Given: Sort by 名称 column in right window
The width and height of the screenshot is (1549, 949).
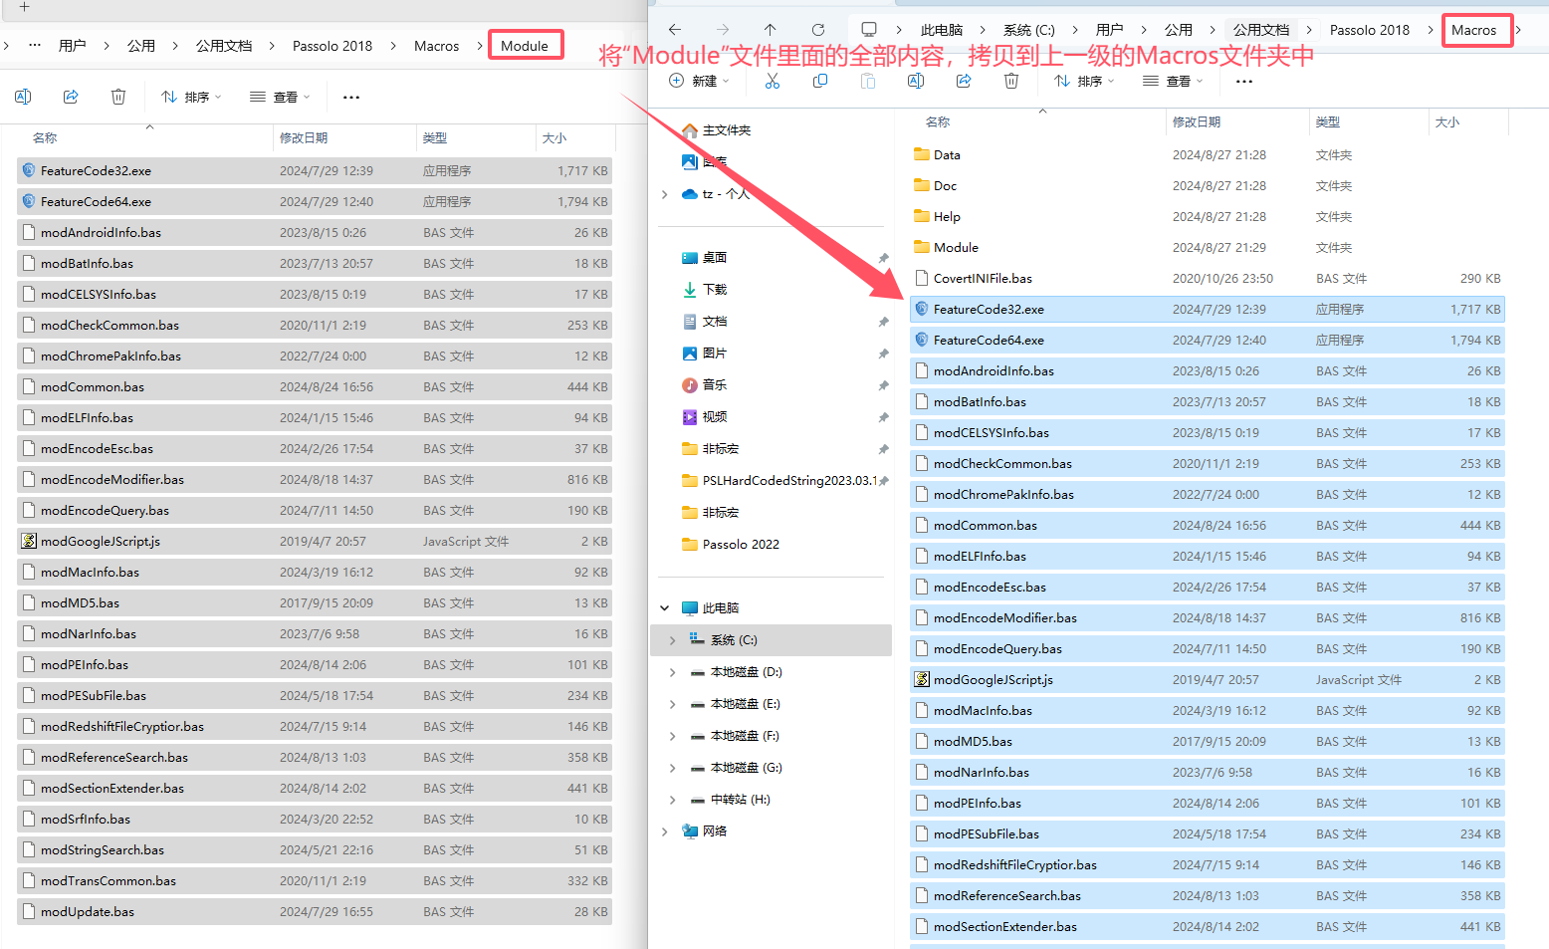Looking at the screenshot, I should (x=938, y=122).
